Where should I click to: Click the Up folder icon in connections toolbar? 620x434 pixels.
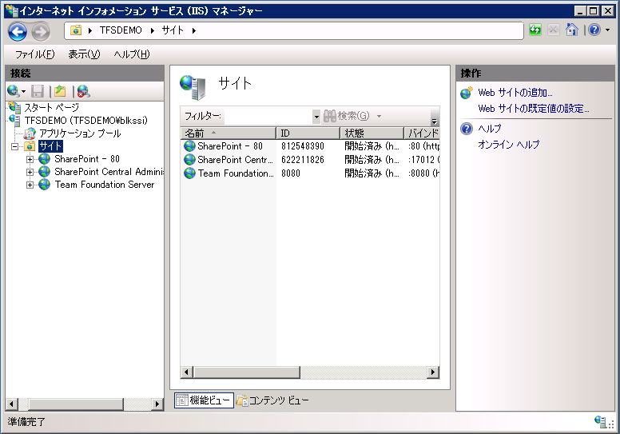pos(60,91)
